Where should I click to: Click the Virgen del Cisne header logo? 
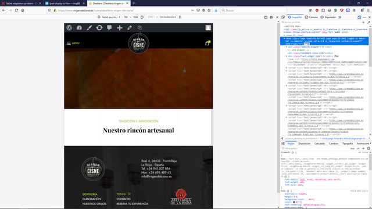[x=138, y=43]
